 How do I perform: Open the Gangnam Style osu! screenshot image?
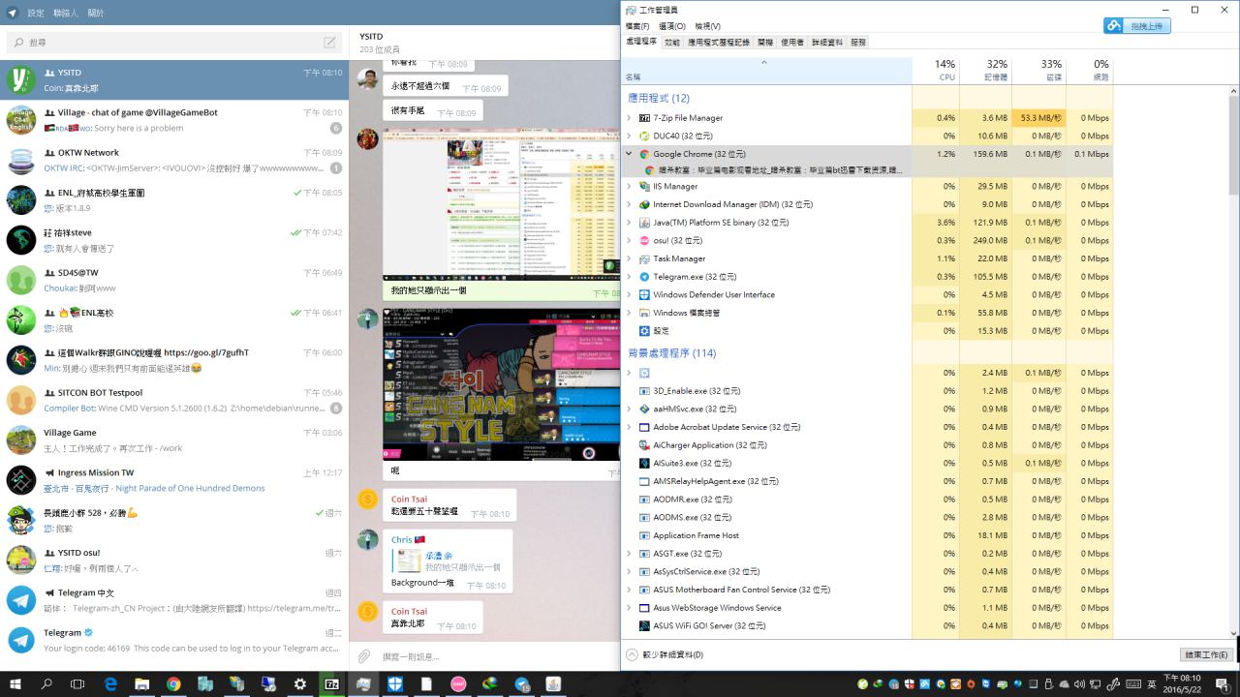[501, 383]
